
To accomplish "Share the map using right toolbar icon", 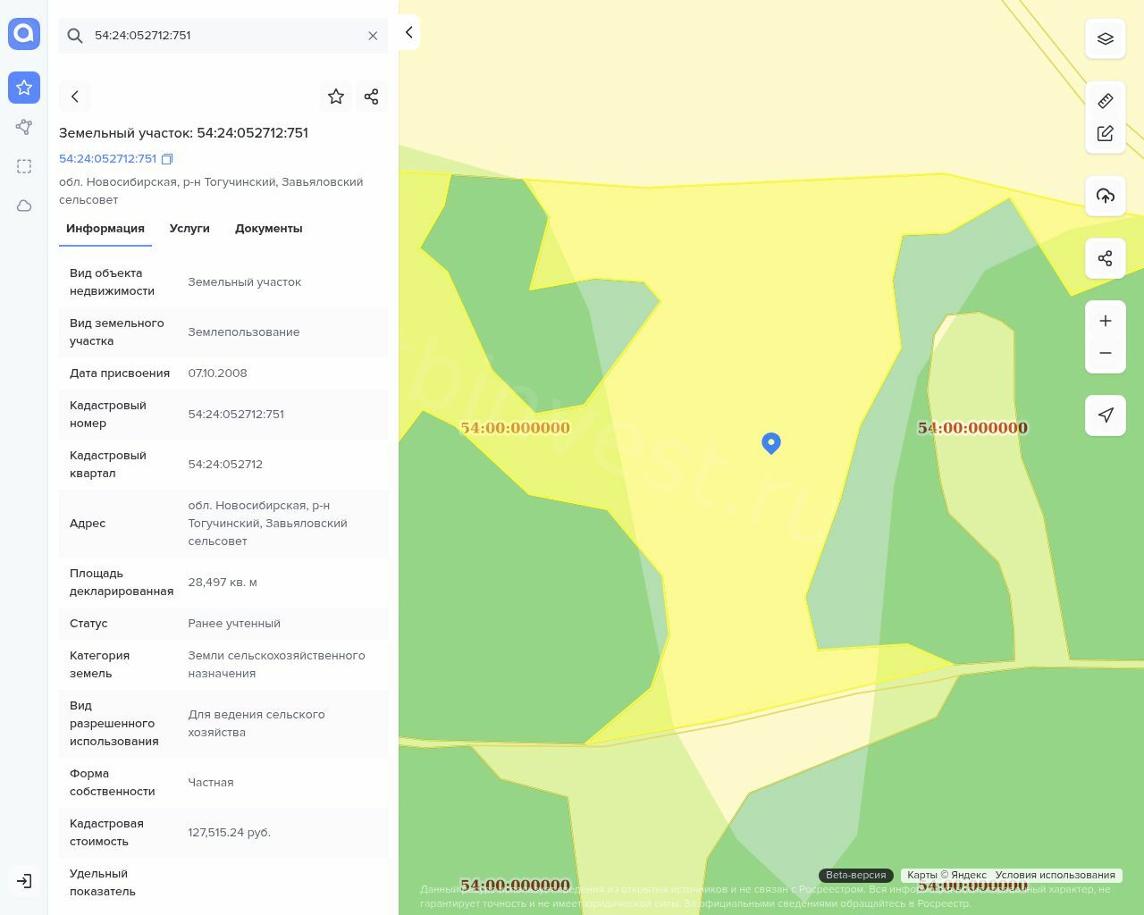I will 1105,258.
